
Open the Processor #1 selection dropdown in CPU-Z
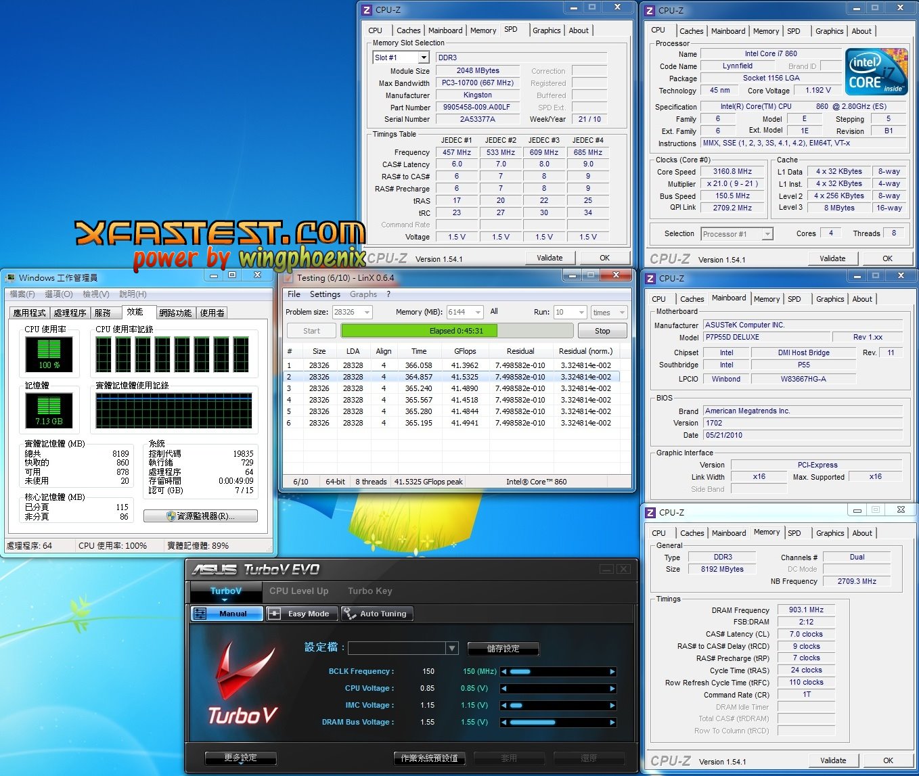767,234
